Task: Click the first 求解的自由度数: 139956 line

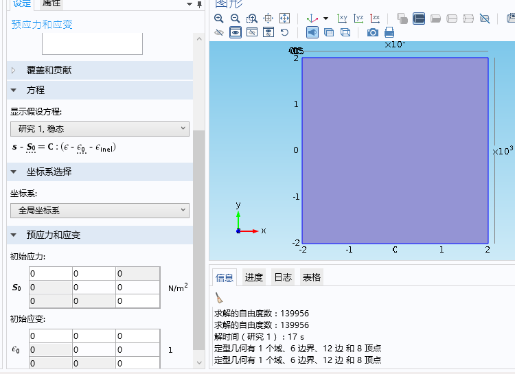Action: tap(262, 314)
